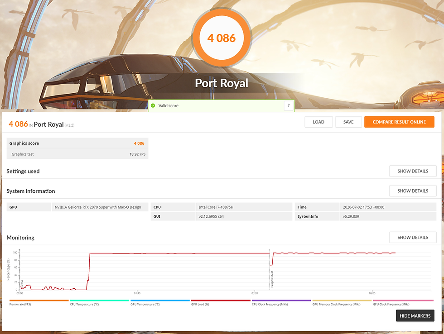Click the System information heading
This screenshot has height=334, width=444.
point(31,191)
